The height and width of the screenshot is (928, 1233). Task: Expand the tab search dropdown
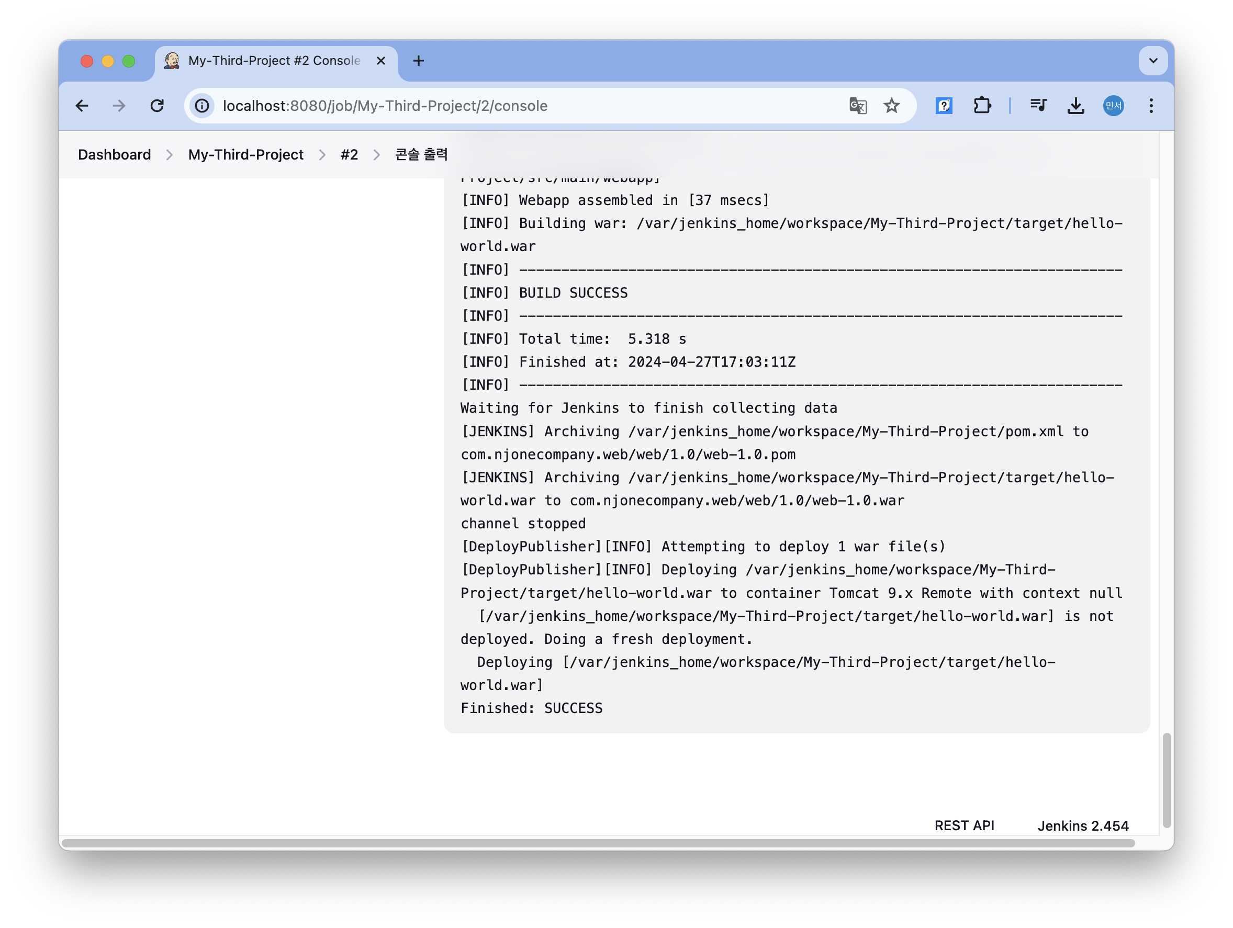(1153, 61)
